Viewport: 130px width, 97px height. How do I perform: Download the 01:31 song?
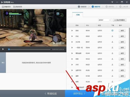(x=112, y=70)
